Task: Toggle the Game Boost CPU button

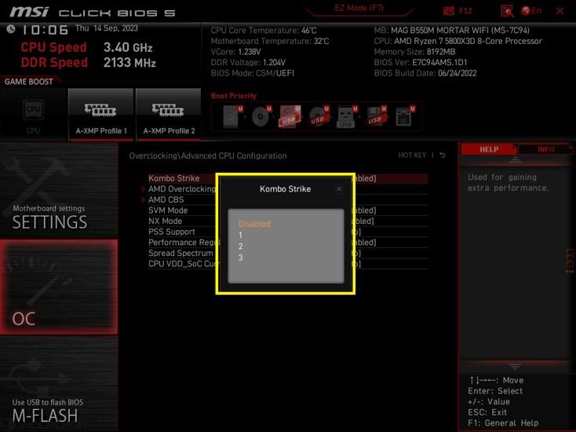Action: click(x=34, y=115)
